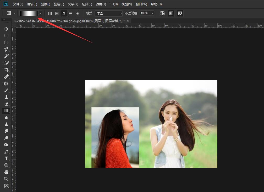
Task: Close the gp=0.jpg document tab
Action: pyautogui.click(x=128, y=21)
